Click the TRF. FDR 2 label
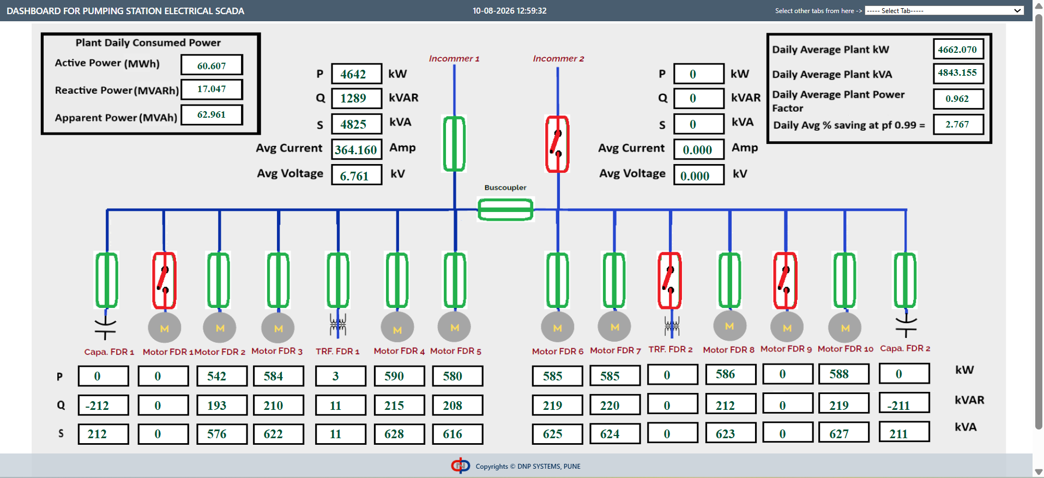Viewport: 1044px width, 478px height. click(670, 349)
